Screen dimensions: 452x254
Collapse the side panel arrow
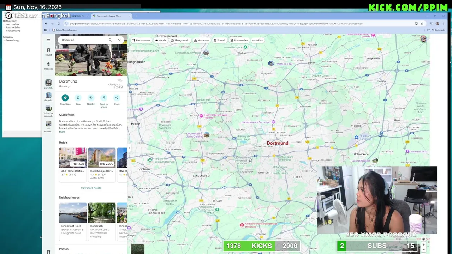pyautogui.click(x=129, y=148)
